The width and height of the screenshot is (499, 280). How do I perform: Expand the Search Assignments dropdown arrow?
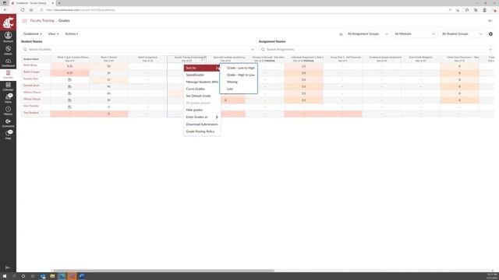coord(490,50)
